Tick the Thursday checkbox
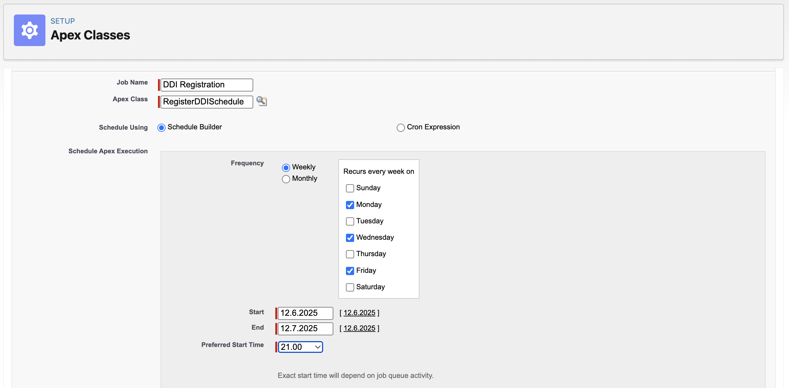789x388 pixels. [350, 254]
